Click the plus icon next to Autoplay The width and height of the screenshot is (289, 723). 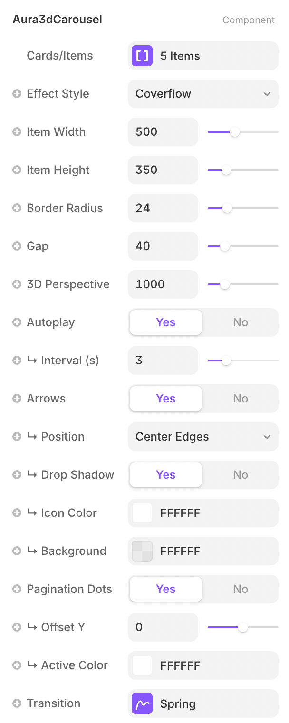coord(17,322)
